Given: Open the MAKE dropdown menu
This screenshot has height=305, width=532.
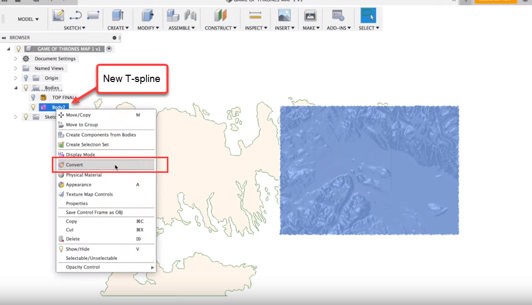Looking at the screenshot, I should coord(311,28).
